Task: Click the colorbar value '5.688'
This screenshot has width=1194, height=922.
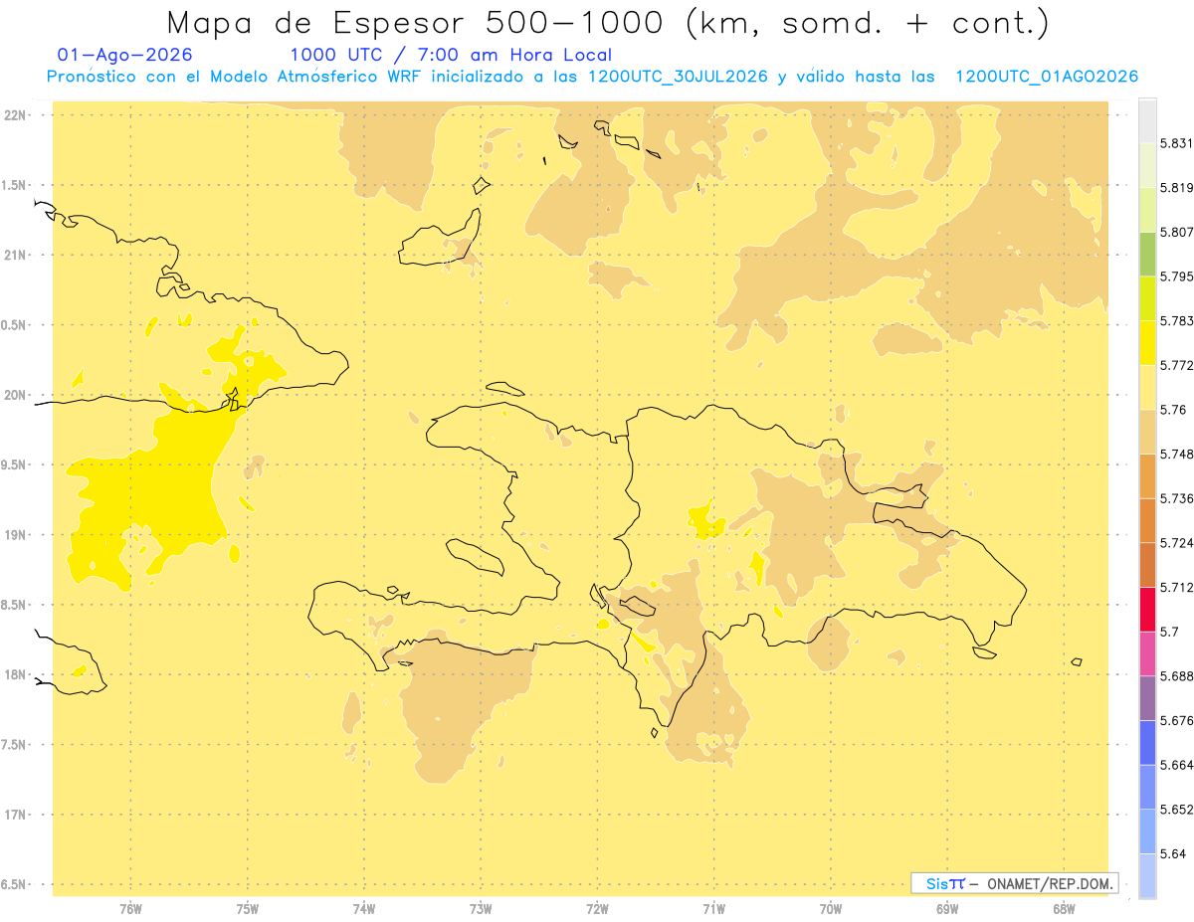Action: pos(1176,676)
